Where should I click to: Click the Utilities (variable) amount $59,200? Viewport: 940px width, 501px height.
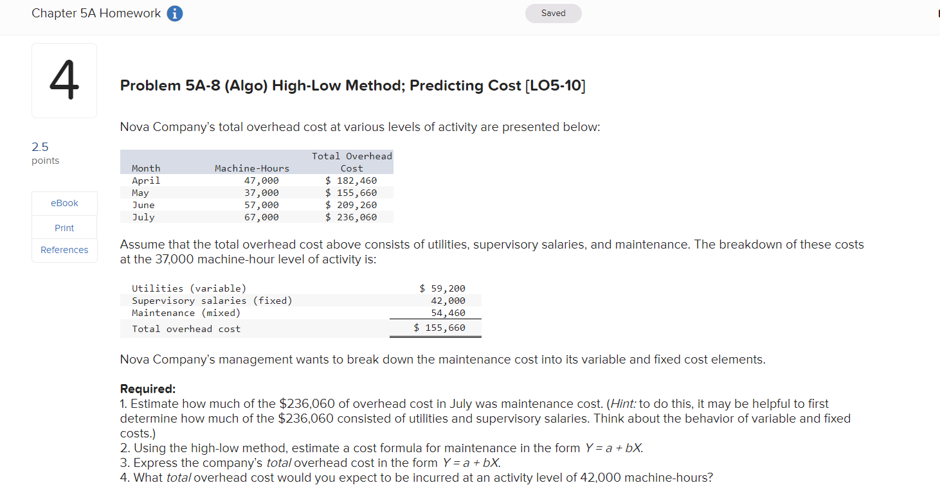(x=443, y=288)
